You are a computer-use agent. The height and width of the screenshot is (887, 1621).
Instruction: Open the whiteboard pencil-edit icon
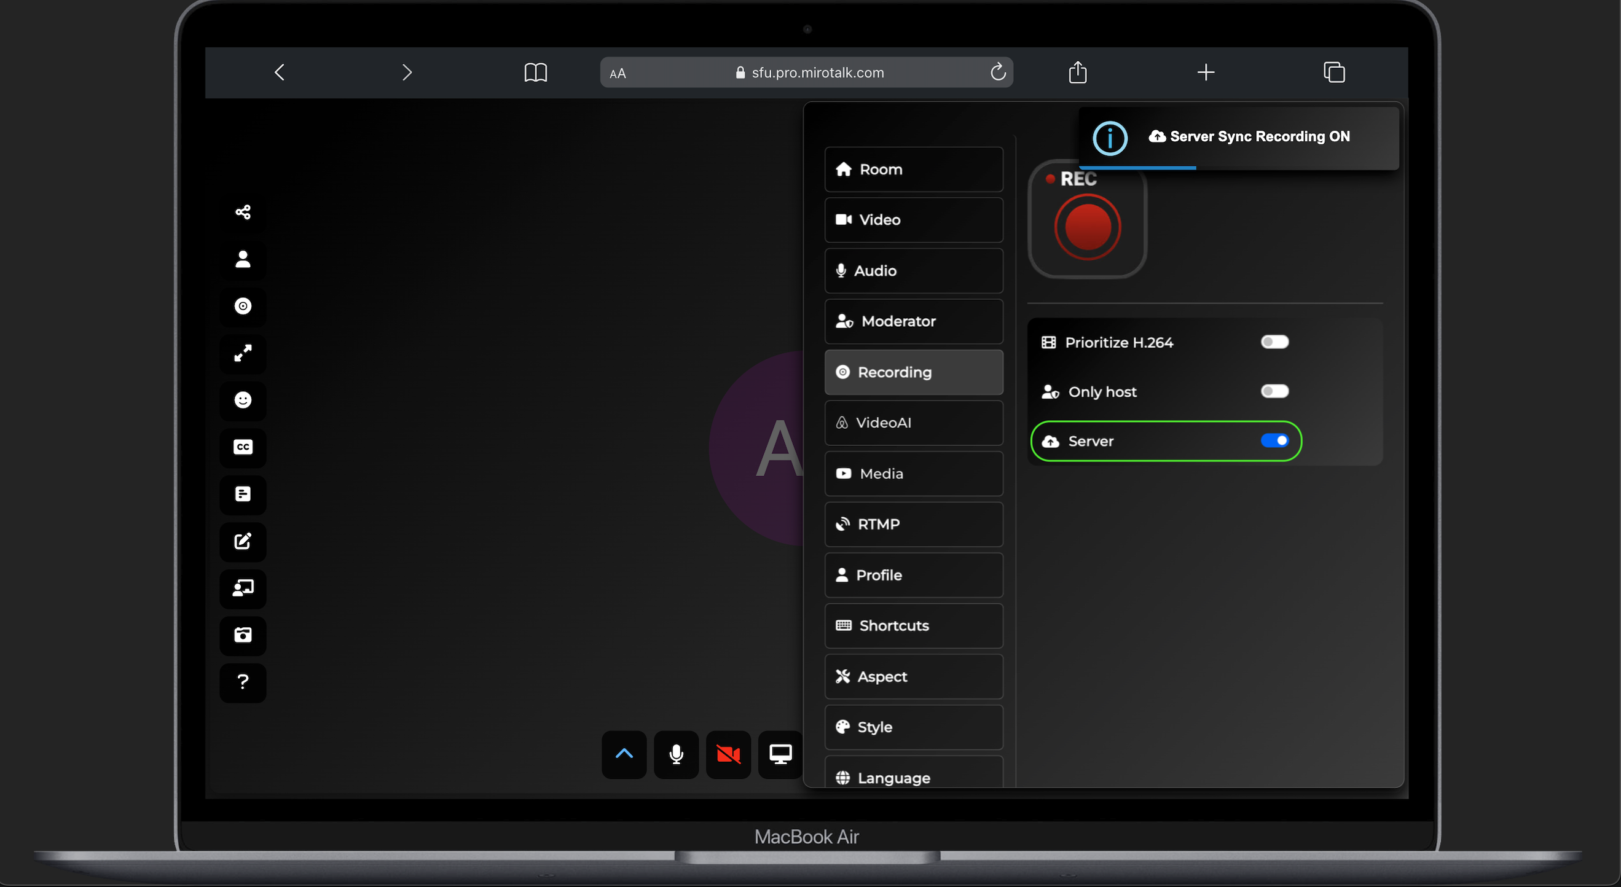point(243,541)
